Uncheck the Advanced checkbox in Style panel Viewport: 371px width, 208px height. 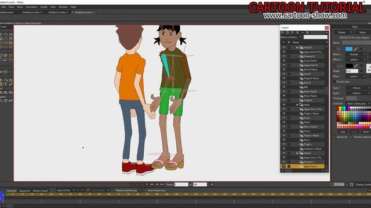(x=334, y=137)
